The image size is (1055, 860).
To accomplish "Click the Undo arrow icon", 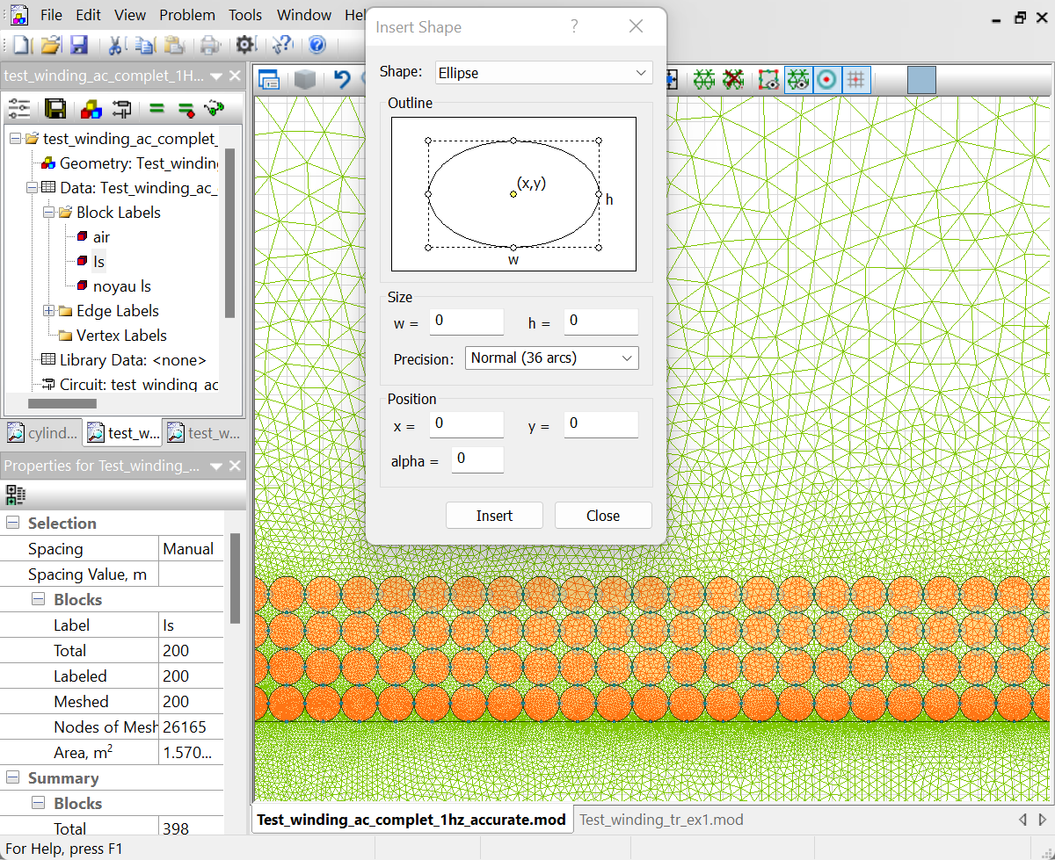I will click(343, 80).
